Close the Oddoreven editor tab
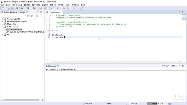The image size is (187, 105). [x=61, y=12]
